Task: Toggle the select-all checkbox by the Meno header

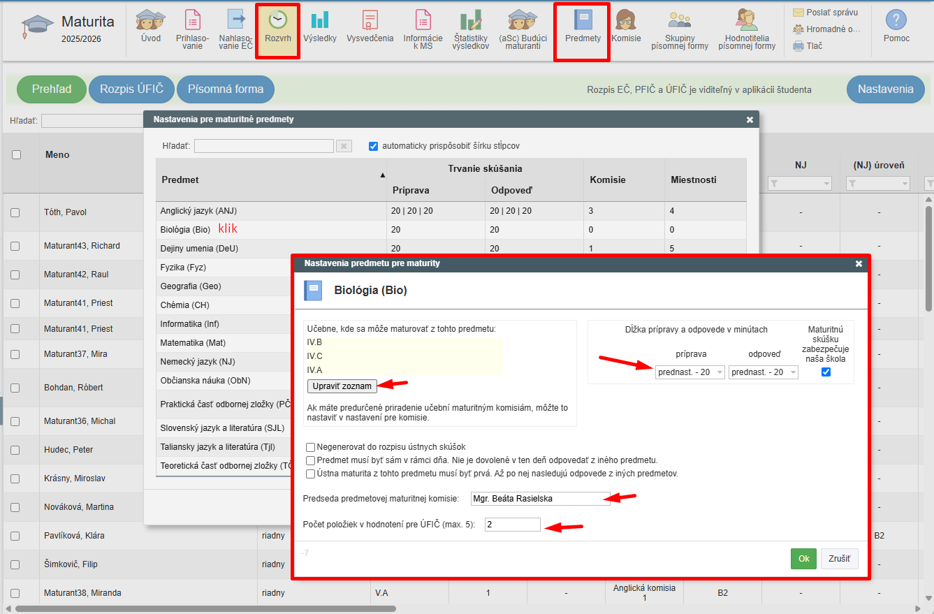Action: pos(16,155)
